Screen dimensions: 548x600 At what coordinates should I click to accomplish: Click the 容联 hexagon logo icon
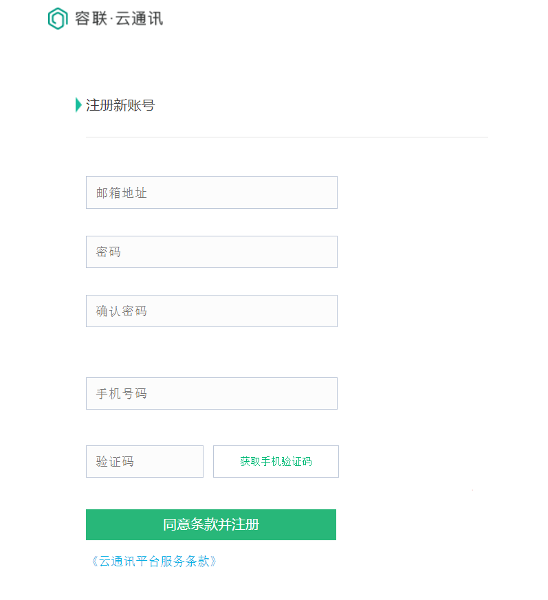point(57,19)
